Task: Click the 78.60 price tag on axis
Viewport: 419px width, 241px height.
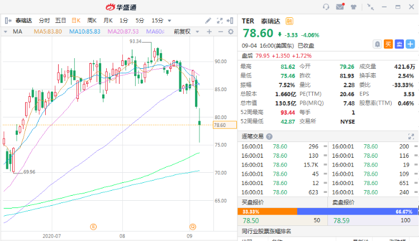Action: [225, 125]
